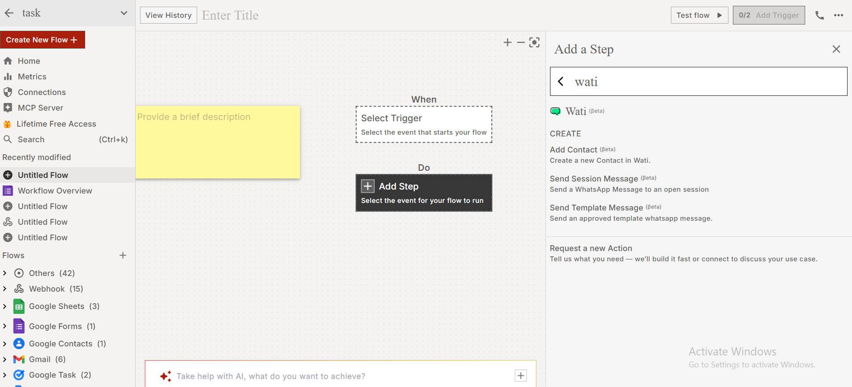Select Send Session Message action
Screen dimensions: 852x387
pyautogui.click(x=629, y=184)
